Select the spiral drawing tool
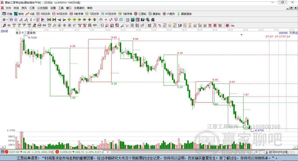298x161 pixels. pyautogui.click(x=29, y=25)
